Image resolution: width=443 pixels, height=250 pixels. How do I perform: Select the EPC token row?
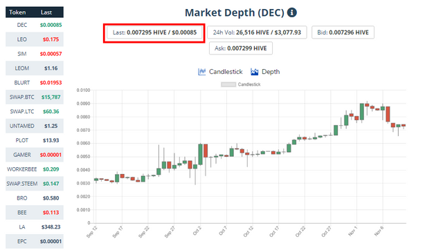pos(35,241)
